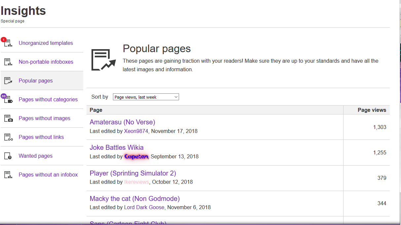Click the Pages without links chain icon
401x225 pixels.
point(8,137)
